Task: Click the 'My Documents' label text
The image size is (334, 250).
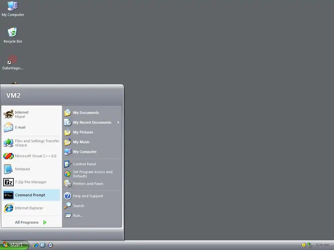Action: coord(86,112)
